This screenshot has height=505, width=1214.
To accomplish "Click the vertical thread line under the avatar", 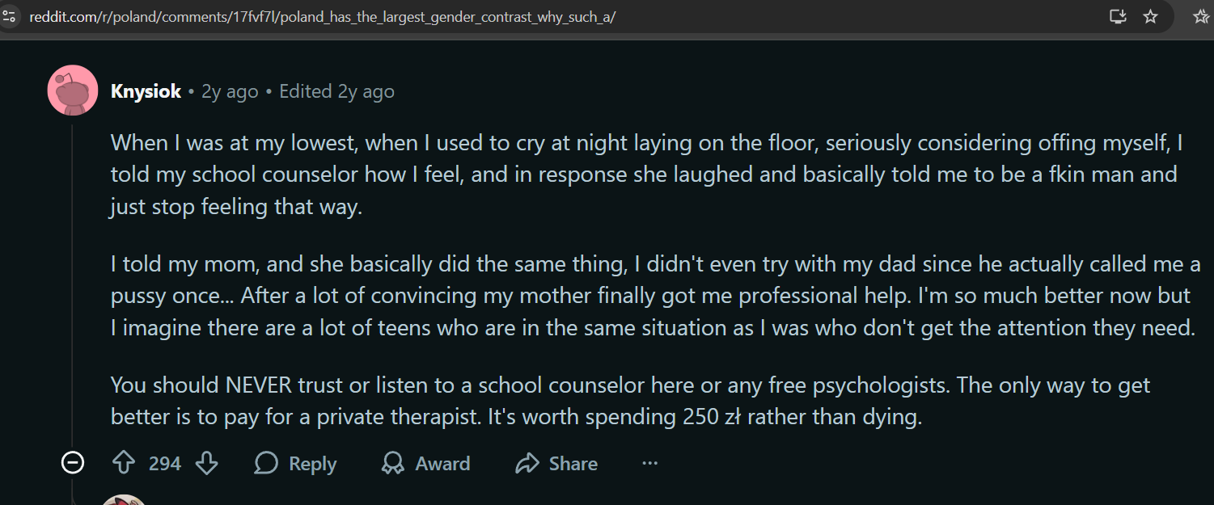I will pos(73,283).
